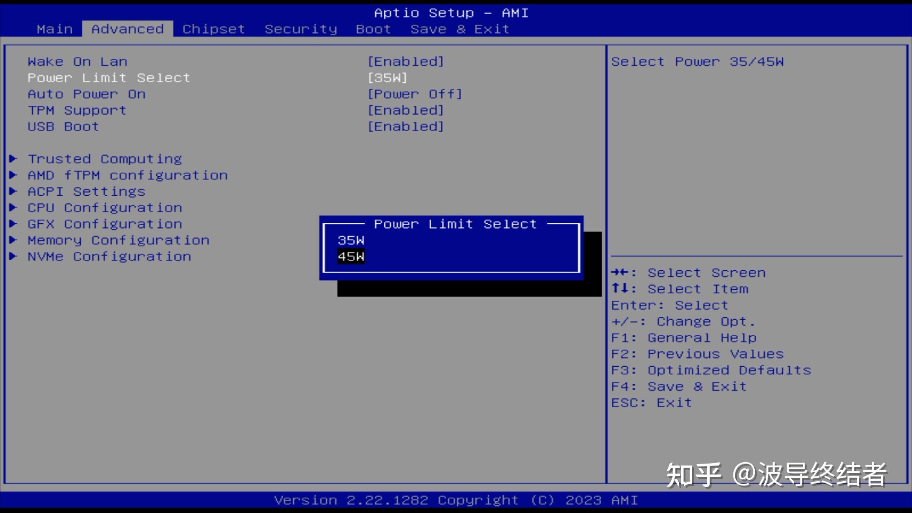Switch to the Main tab
The image size is (912, 513).
tap(55, 28)
